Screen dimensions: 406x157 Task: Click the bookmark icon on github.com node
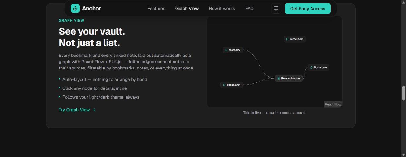pos(224,85)
